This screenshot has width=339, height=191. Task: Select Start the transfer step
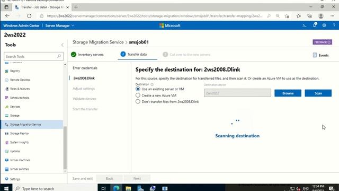pyautogui.click(x=85, y=109)
